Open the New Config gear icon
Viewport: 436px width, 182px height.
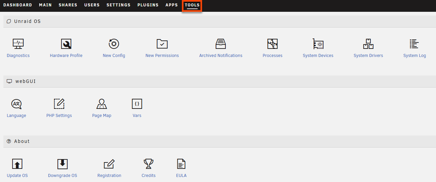pos(114,44)
